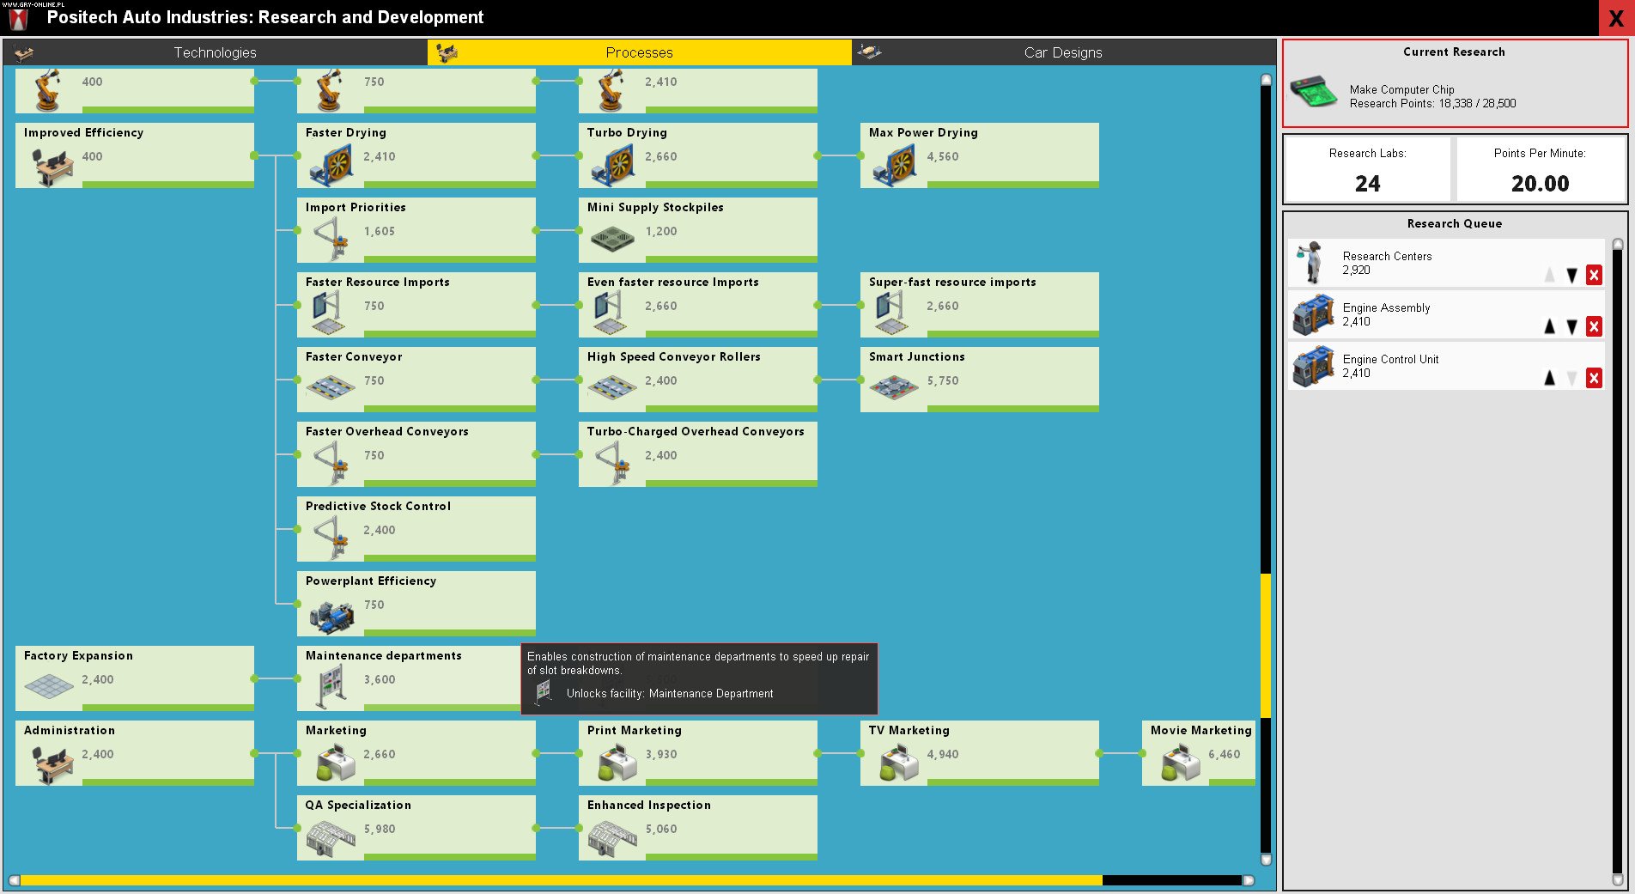1635x894 pixels.
Task: Move Research Centers down in the queue
Action: (1571, 275)
